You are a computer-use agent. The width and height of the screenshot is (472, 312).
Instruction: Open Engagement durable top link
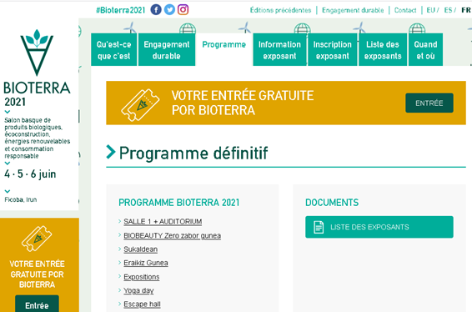pos(353,10)
